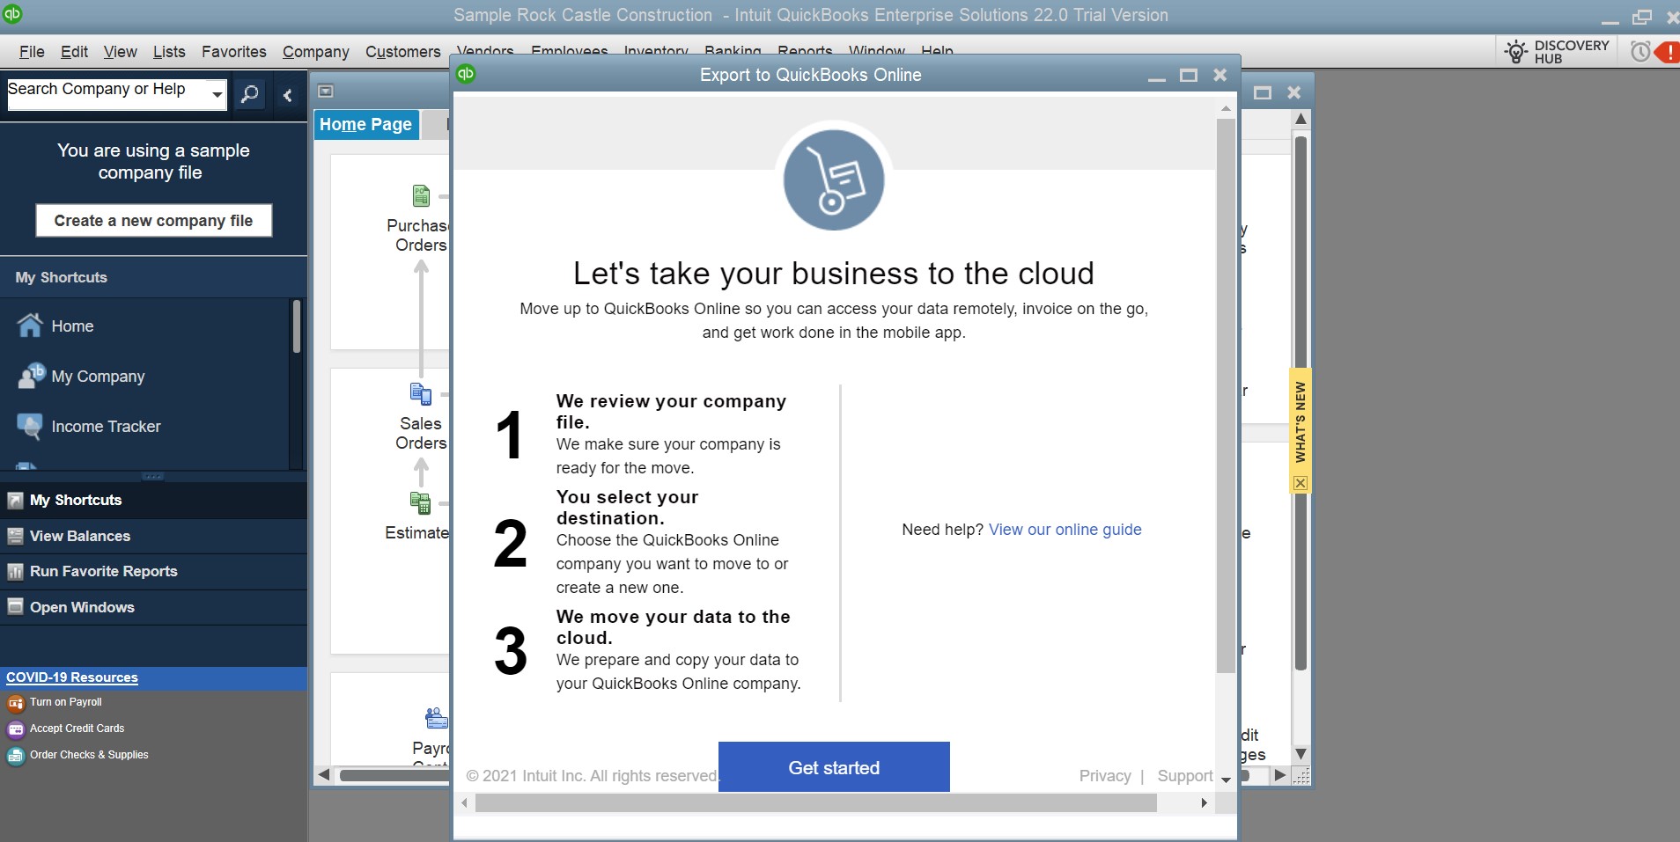
Task: Click the Estimates icon on Home Page
Action: (x=421, y=503)
